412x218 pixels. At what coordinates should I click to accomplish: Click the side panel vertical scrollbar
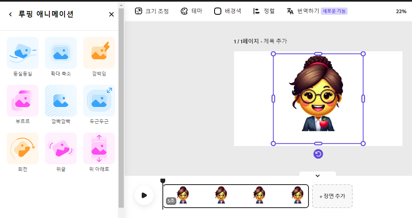click(x=121, y=108)
